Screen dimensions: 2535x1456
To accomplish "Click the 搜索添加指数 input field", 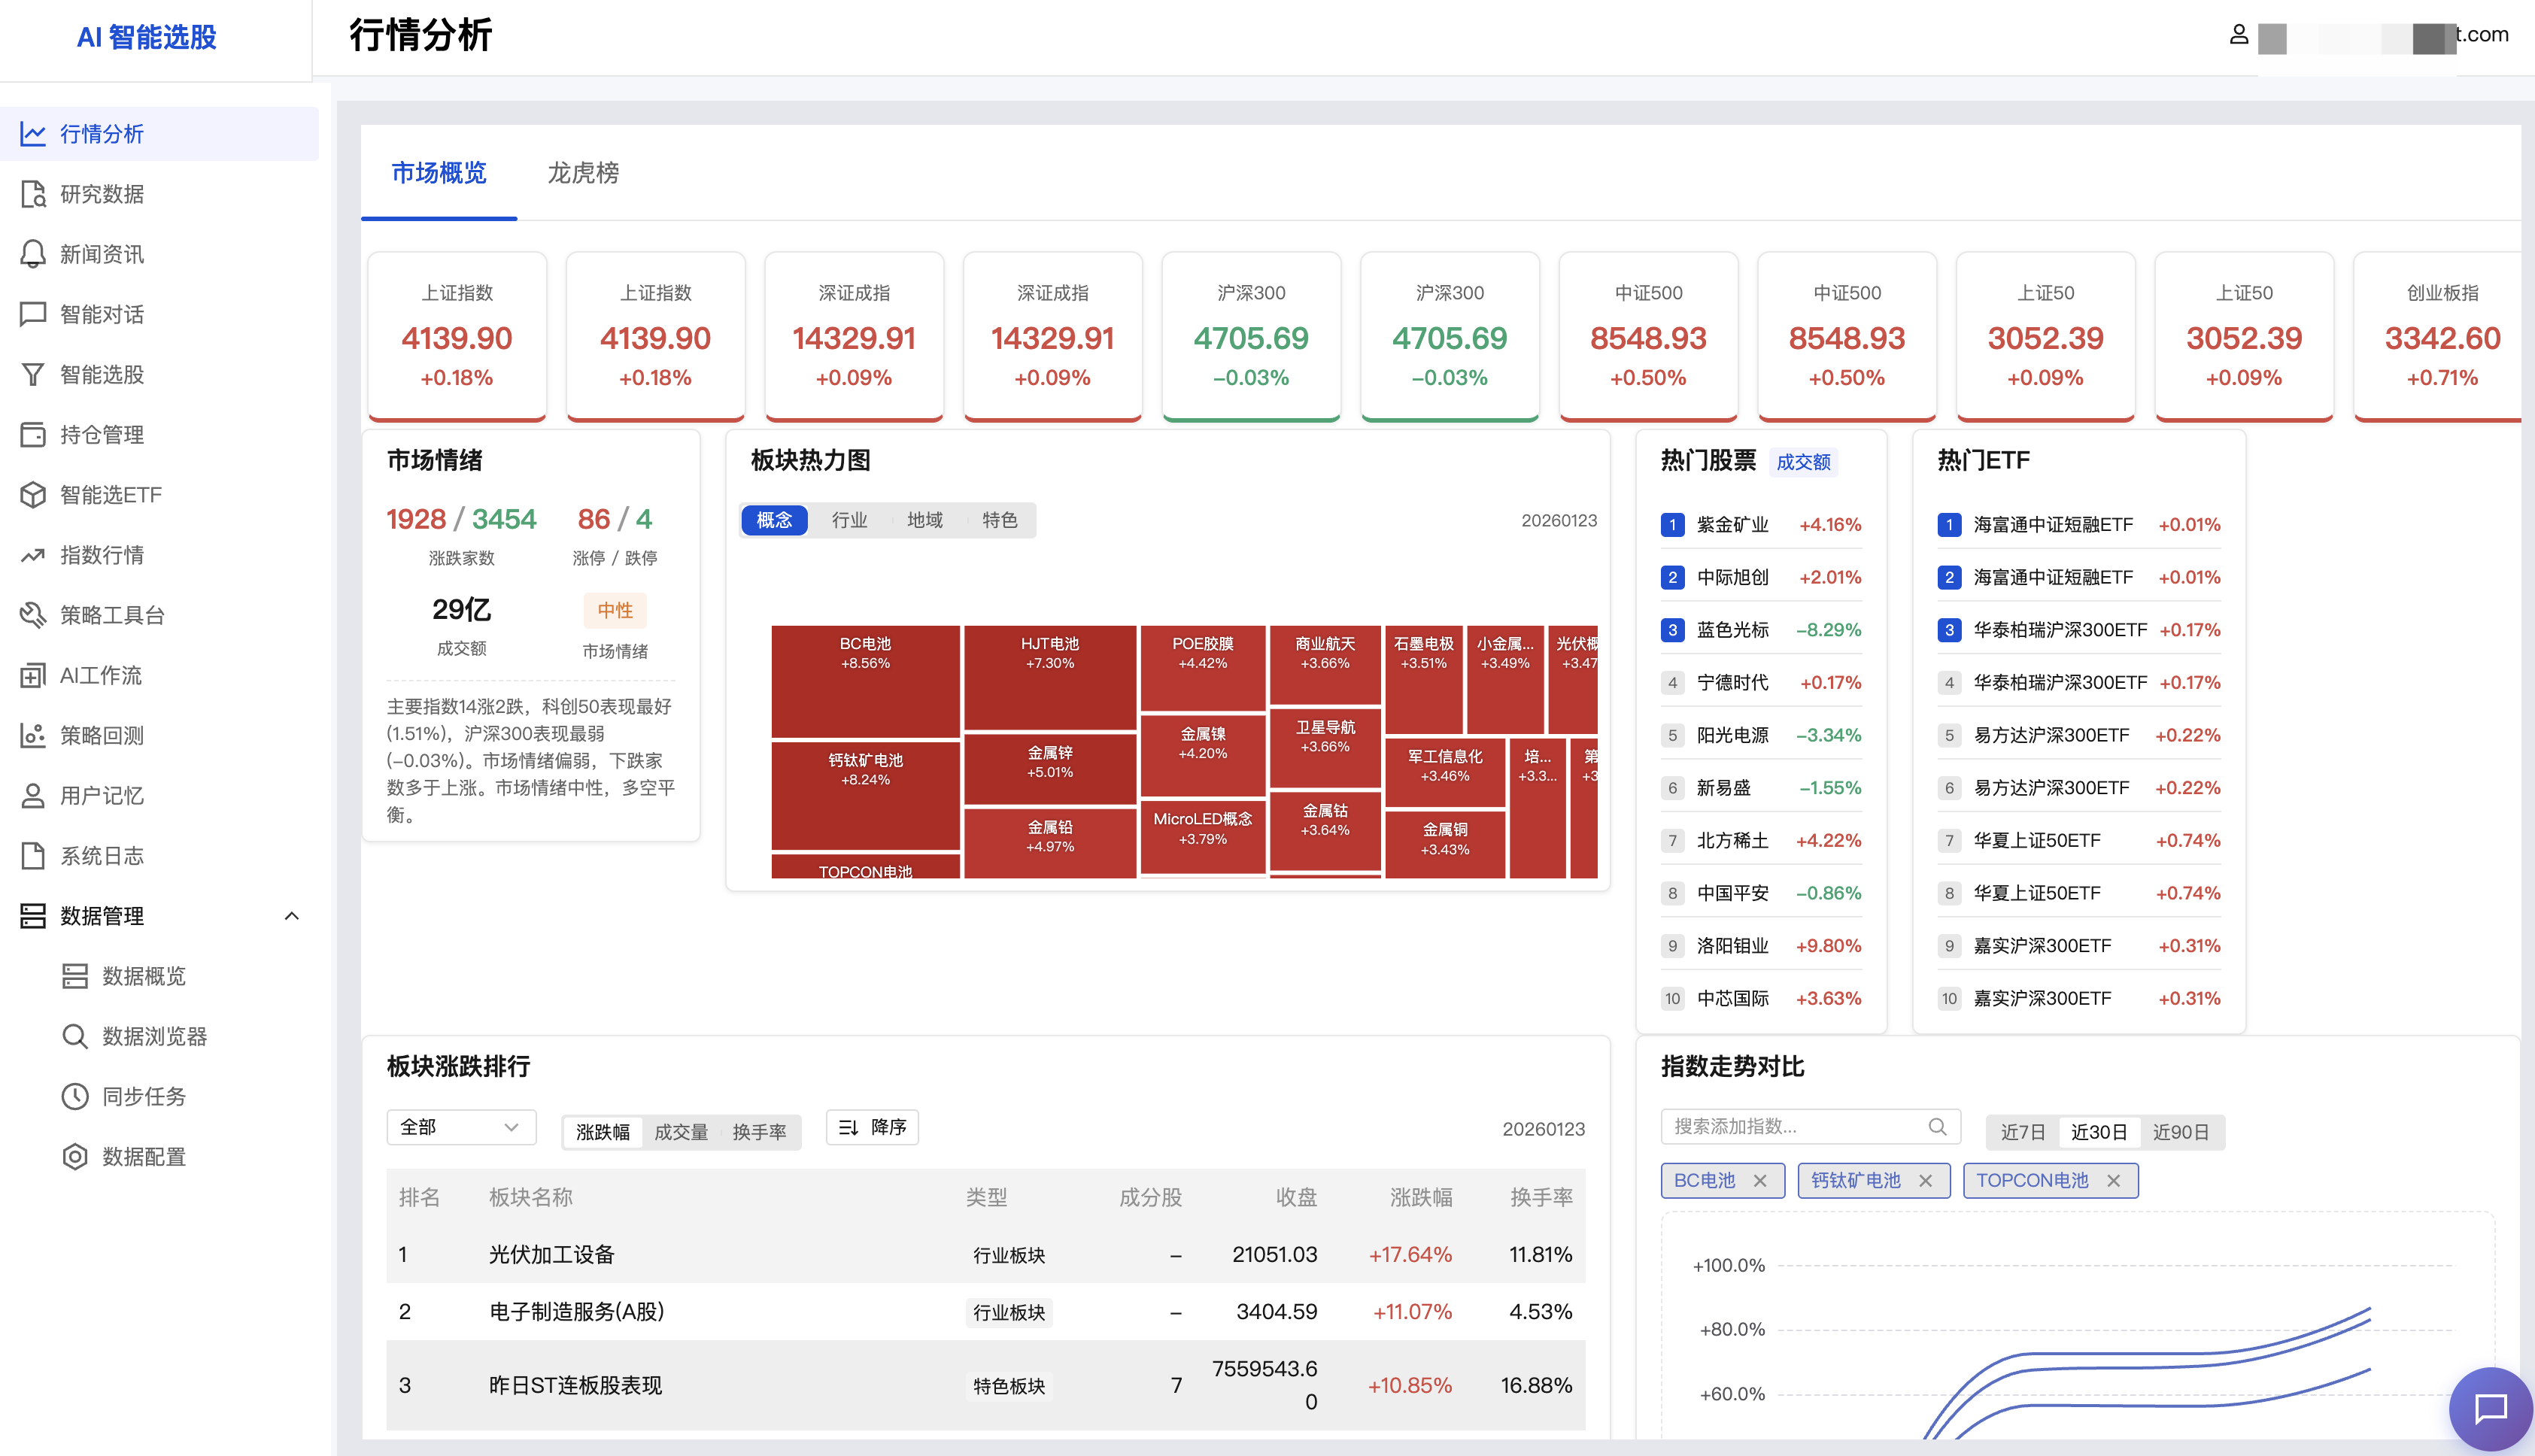I will point(1810,1127).
